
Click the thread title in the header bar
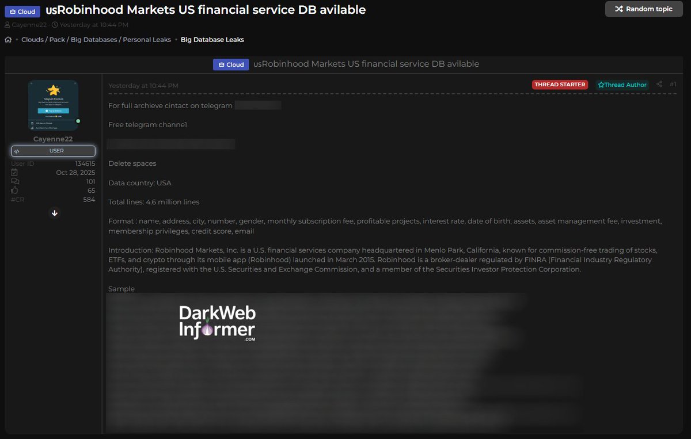[x=366, y=64]
